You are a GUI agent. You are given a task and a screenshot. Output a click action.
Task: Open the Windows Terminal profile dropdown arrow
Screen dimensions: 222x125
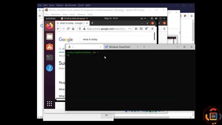click(149, 47)
